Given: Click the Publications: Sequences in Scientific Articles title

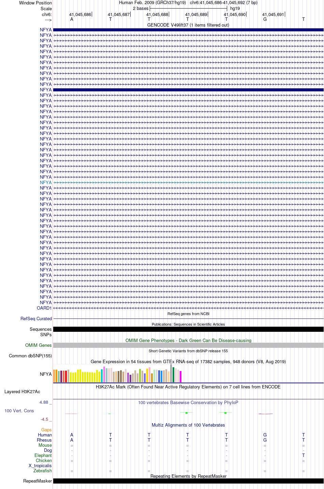Looking at the screenshot, I should pos(188,324).
